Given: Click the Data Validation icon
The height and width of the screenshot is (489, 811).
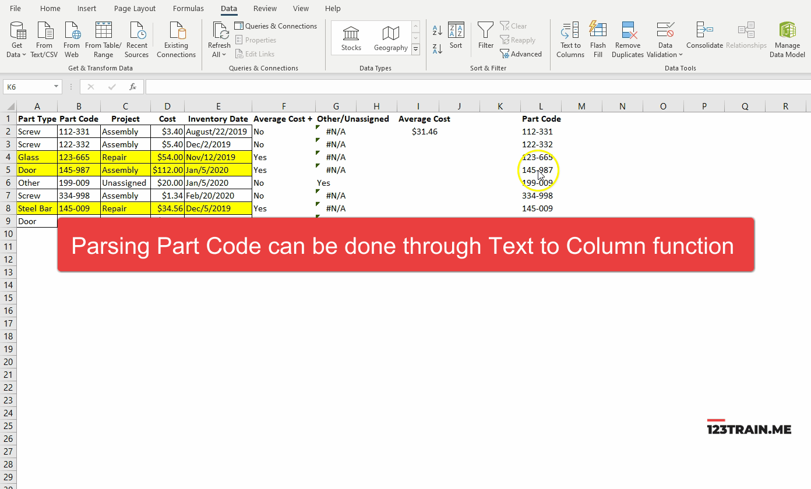Looking at the screenshot, I should (x=665, y=30).
